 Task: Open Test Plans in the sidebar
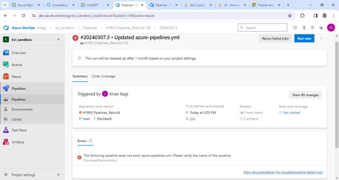19,130
